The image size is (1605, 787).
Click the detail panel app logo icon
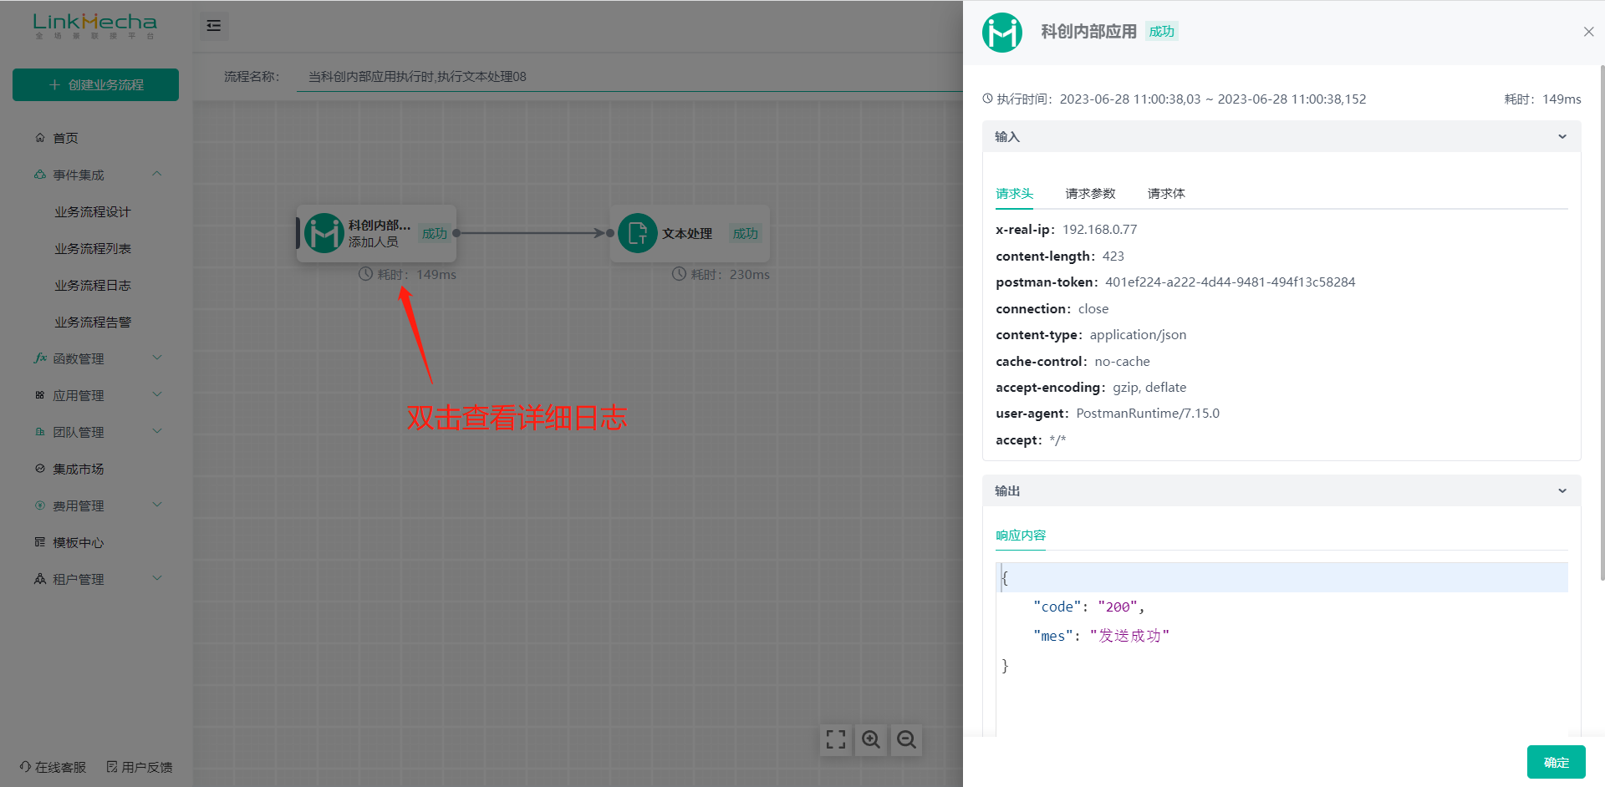coord(1002,33)
